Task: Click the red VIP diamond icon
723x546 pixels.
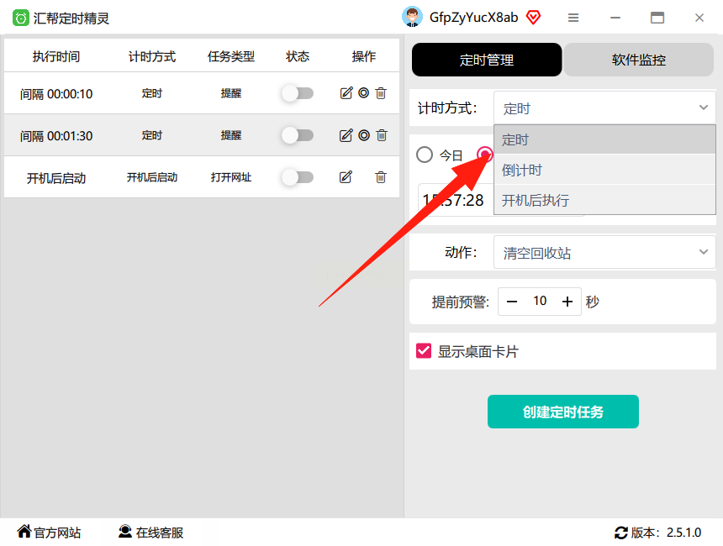Action: click(x=534, y=18)
